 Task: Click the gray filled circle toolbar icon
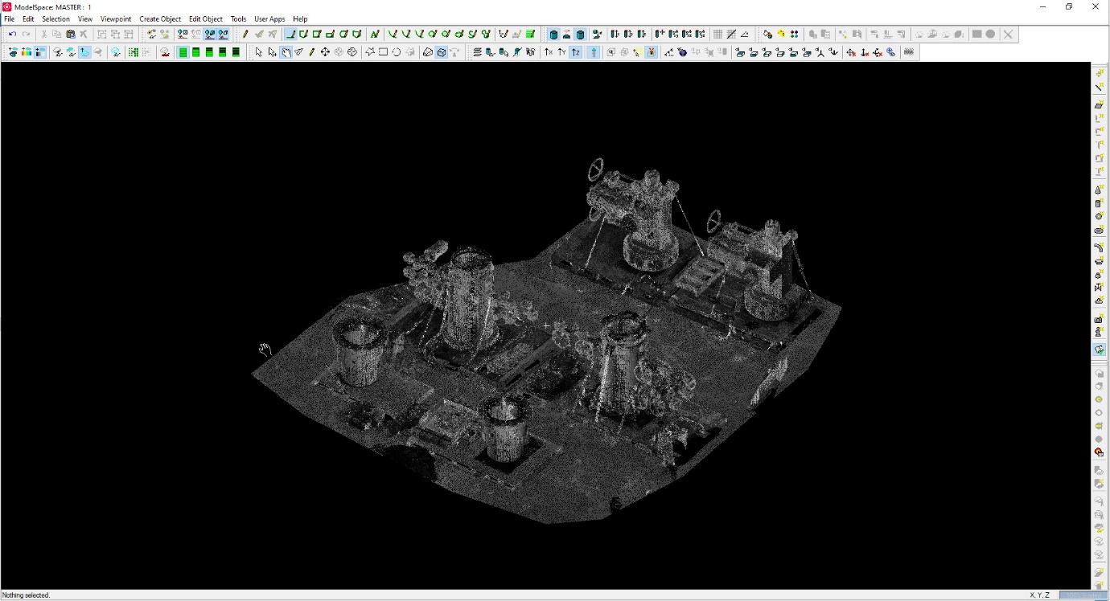click(x=991, y=35)
